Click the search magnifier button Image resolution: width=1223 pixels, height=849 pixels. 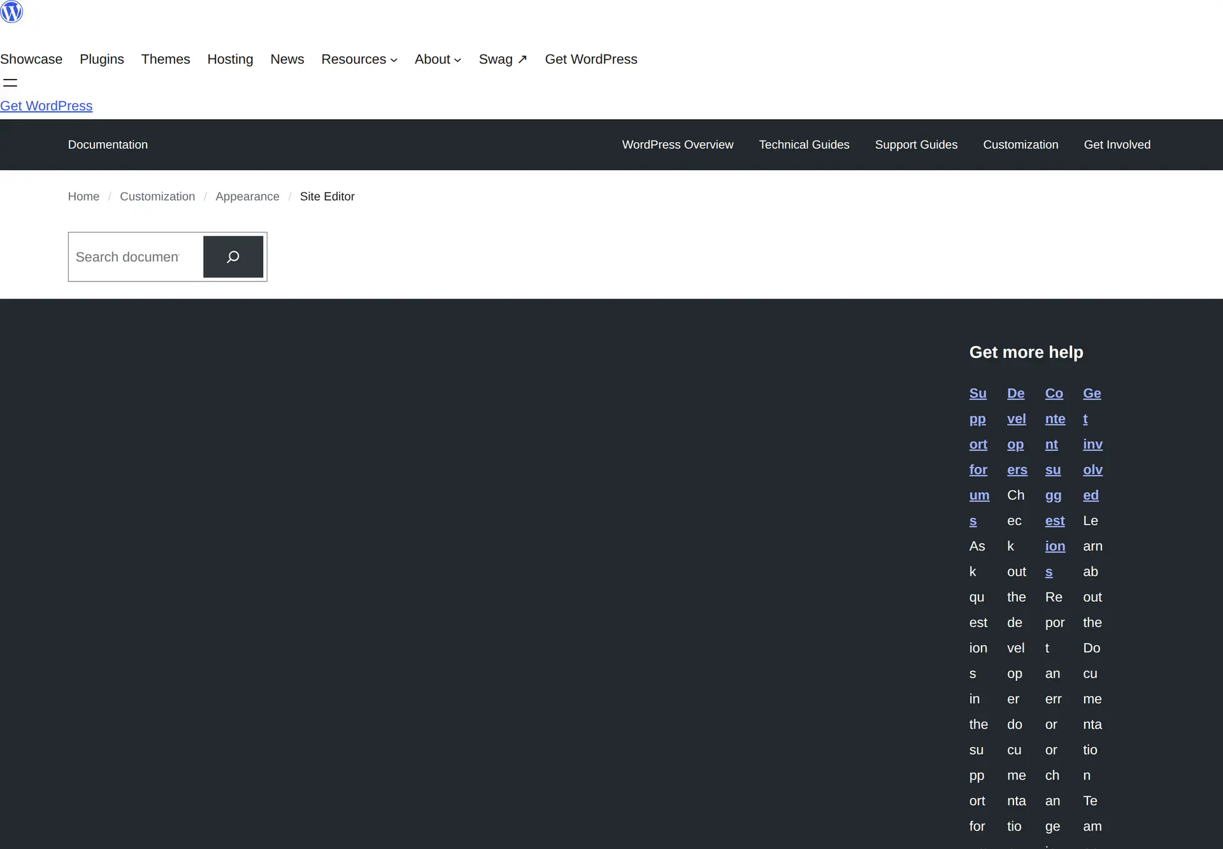click(x=233, y=257)
